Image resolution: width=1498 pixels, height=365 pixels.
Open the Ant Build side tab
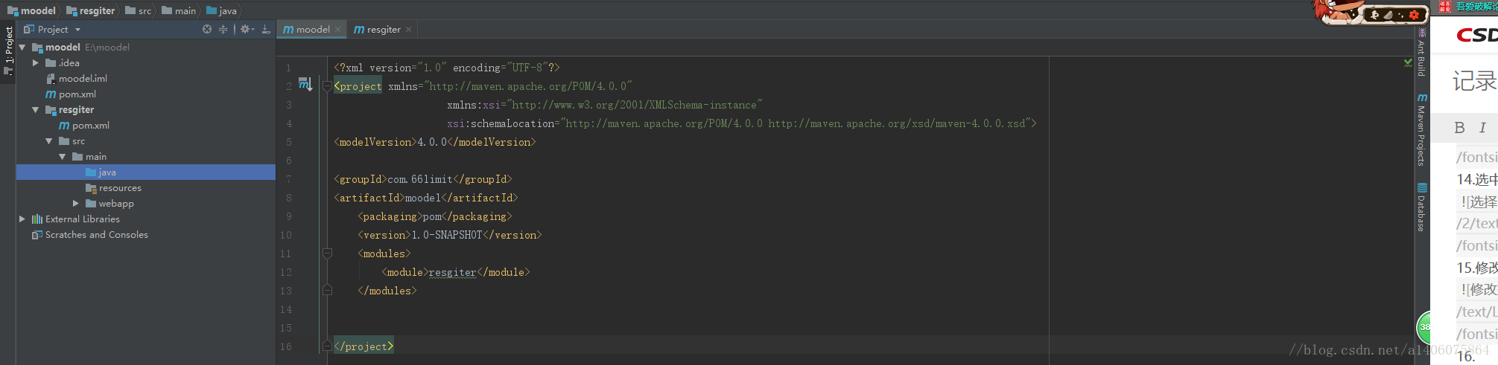tap(1421, 52)
